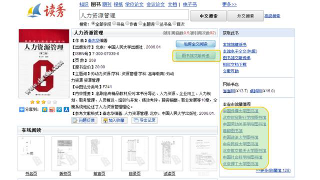Click the 中文搜索 button
320x180 pixels.
208,16
